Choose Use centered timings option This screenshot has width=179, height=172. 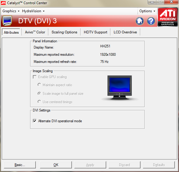tap(39, 102)
